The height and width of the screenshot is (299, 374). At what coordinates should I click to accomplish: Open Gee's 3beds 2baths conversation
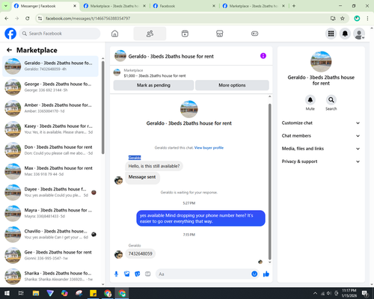point(51,256)
